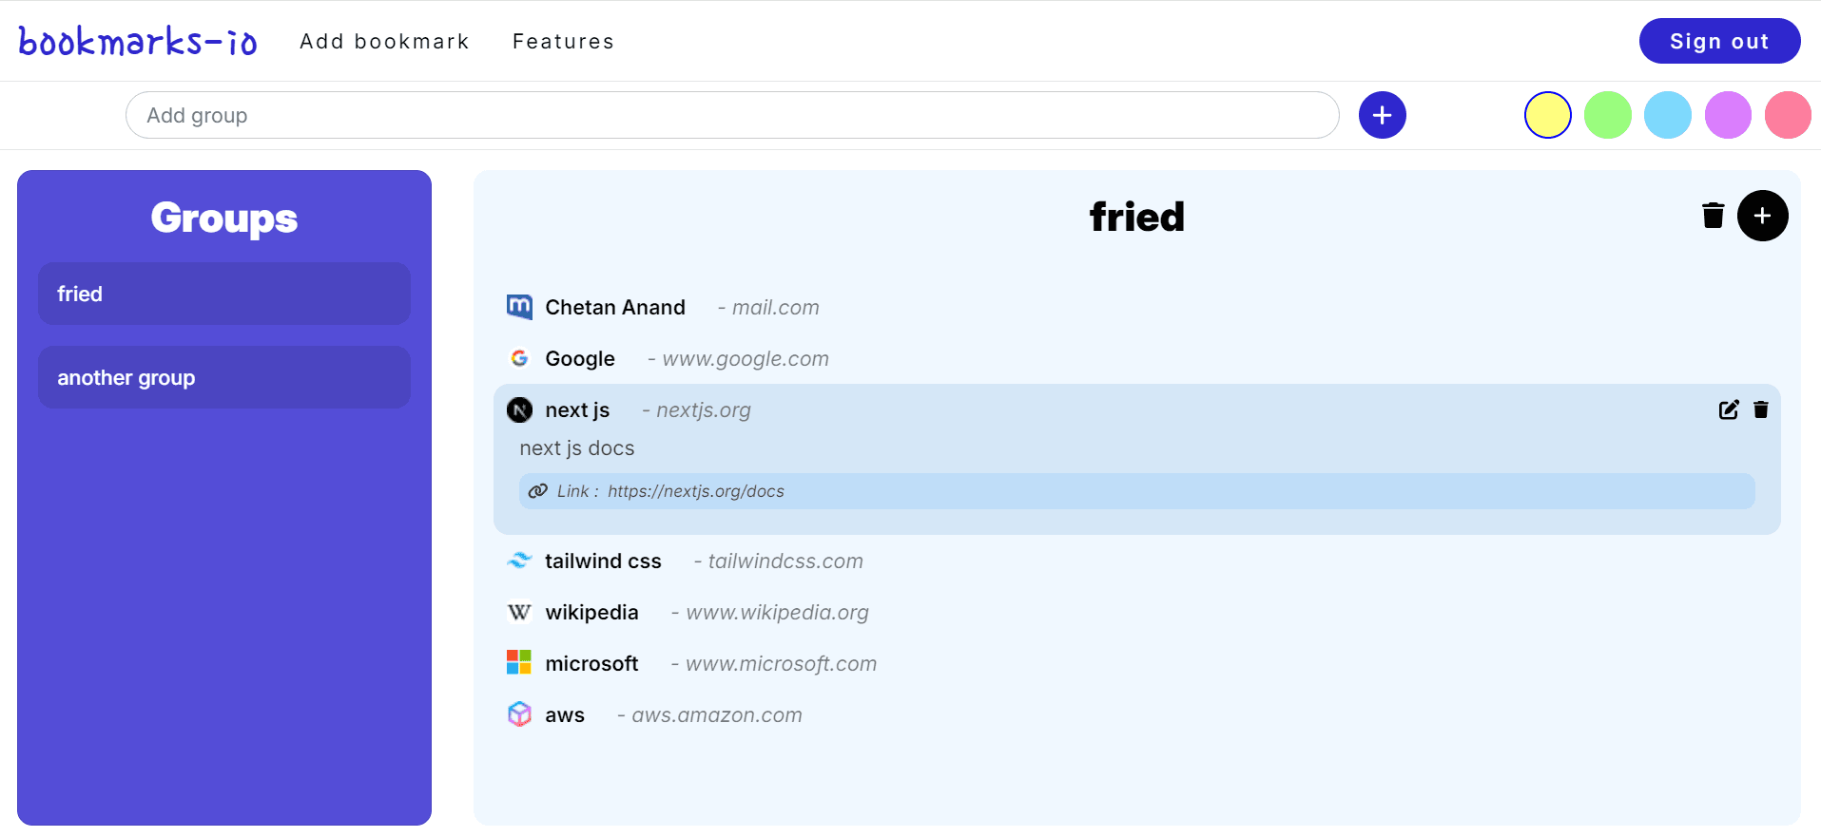Image resolution: width=1821 pixels, height=837 pixels.
Task: Click inside the Add group input field
Action: point(732,115)
